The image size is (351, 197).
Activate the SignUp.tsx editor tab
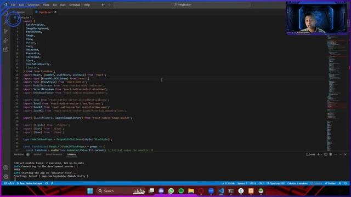pyautogui.click(x=46, y=12)
